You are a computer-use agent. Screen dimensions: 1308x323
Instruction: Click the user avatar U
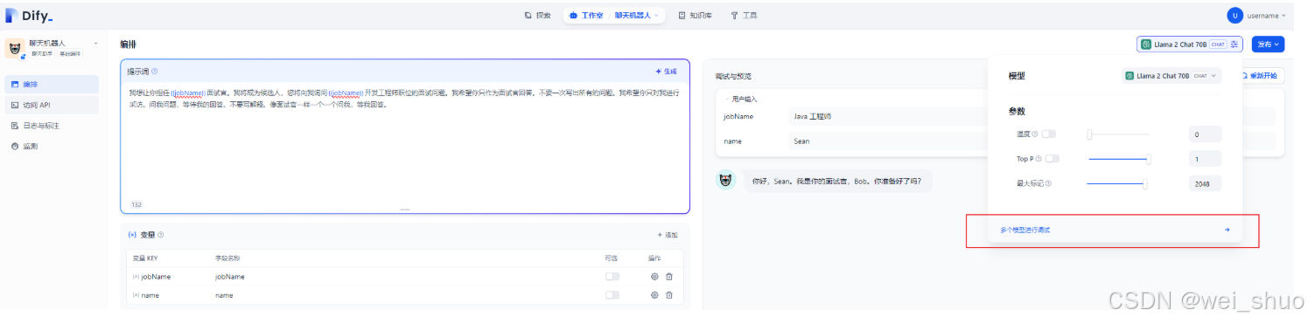1235,16
